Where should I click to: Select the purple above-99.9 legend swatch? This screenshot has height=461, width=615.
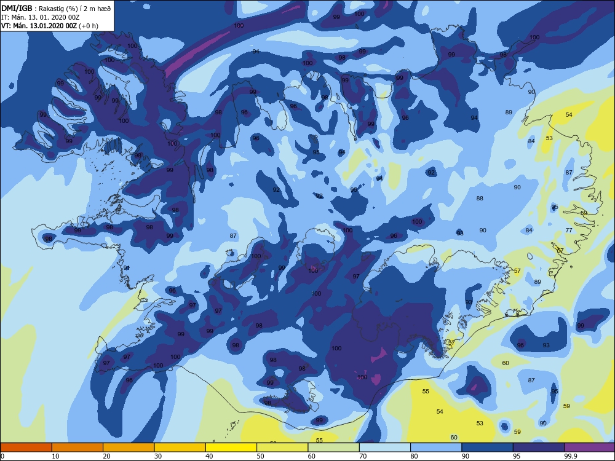(x=590, y=447)
